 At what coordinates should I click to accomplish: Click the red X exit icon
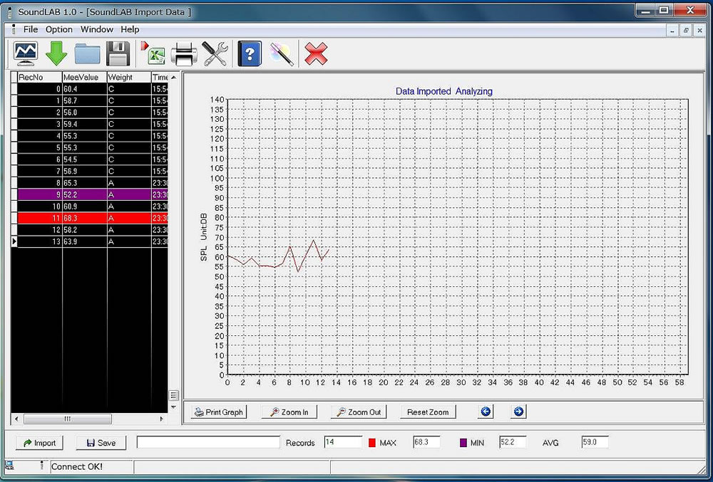[x=316, y=53]
